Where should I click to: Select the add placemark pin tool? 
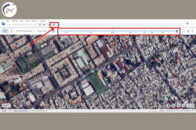[x=40, y=25]
